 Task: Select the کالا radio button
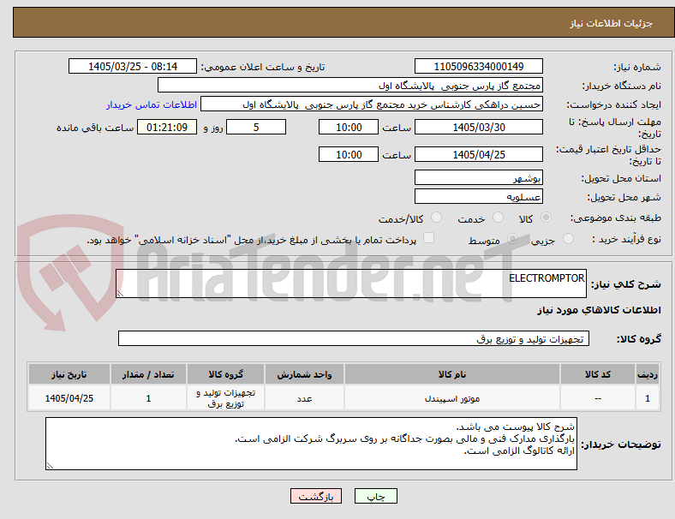[x=546, y=218]
